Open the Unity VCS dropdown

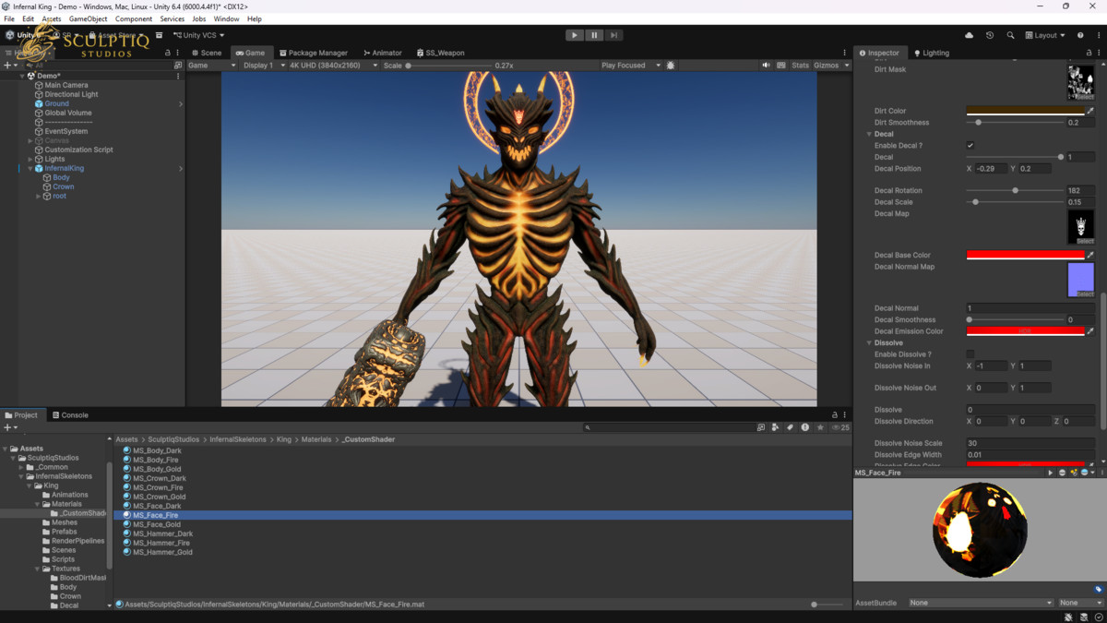(x=198, y=35)
